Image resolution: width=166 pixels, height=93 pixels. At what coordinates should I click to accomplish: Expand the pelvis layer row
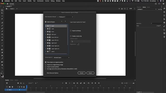pos(46,52)
